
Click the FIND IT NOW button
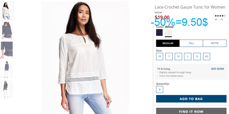coord(191,111)
